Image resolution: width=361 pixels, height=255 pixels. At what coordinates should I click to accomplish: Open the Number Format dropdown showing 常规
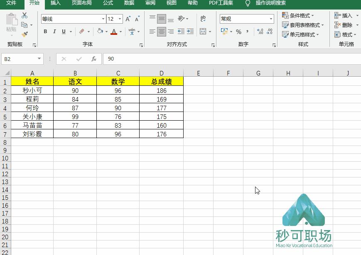coord(246,19)
